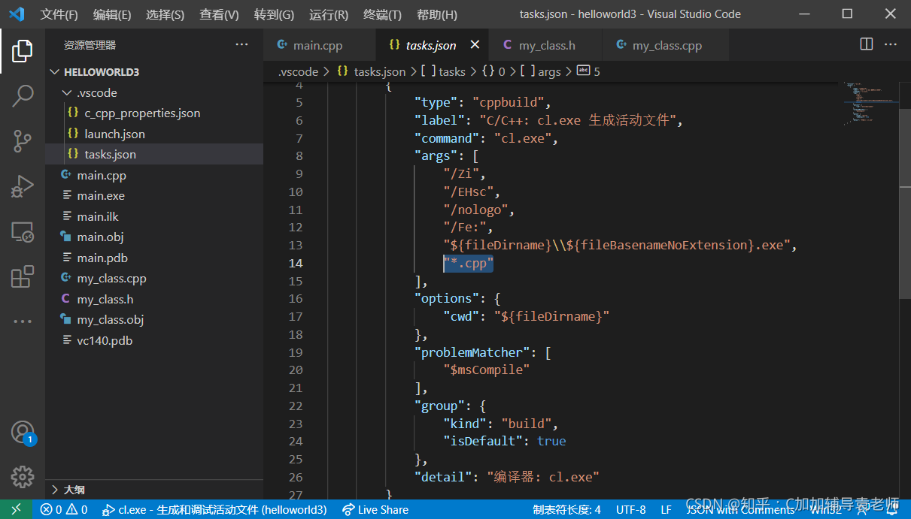Change tab size setting in status bar

click(567, 509)
